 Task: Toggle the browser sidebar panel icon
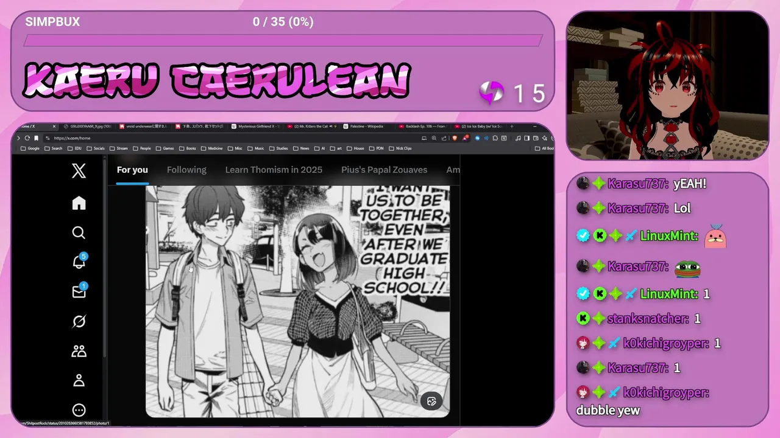(526, 138)
